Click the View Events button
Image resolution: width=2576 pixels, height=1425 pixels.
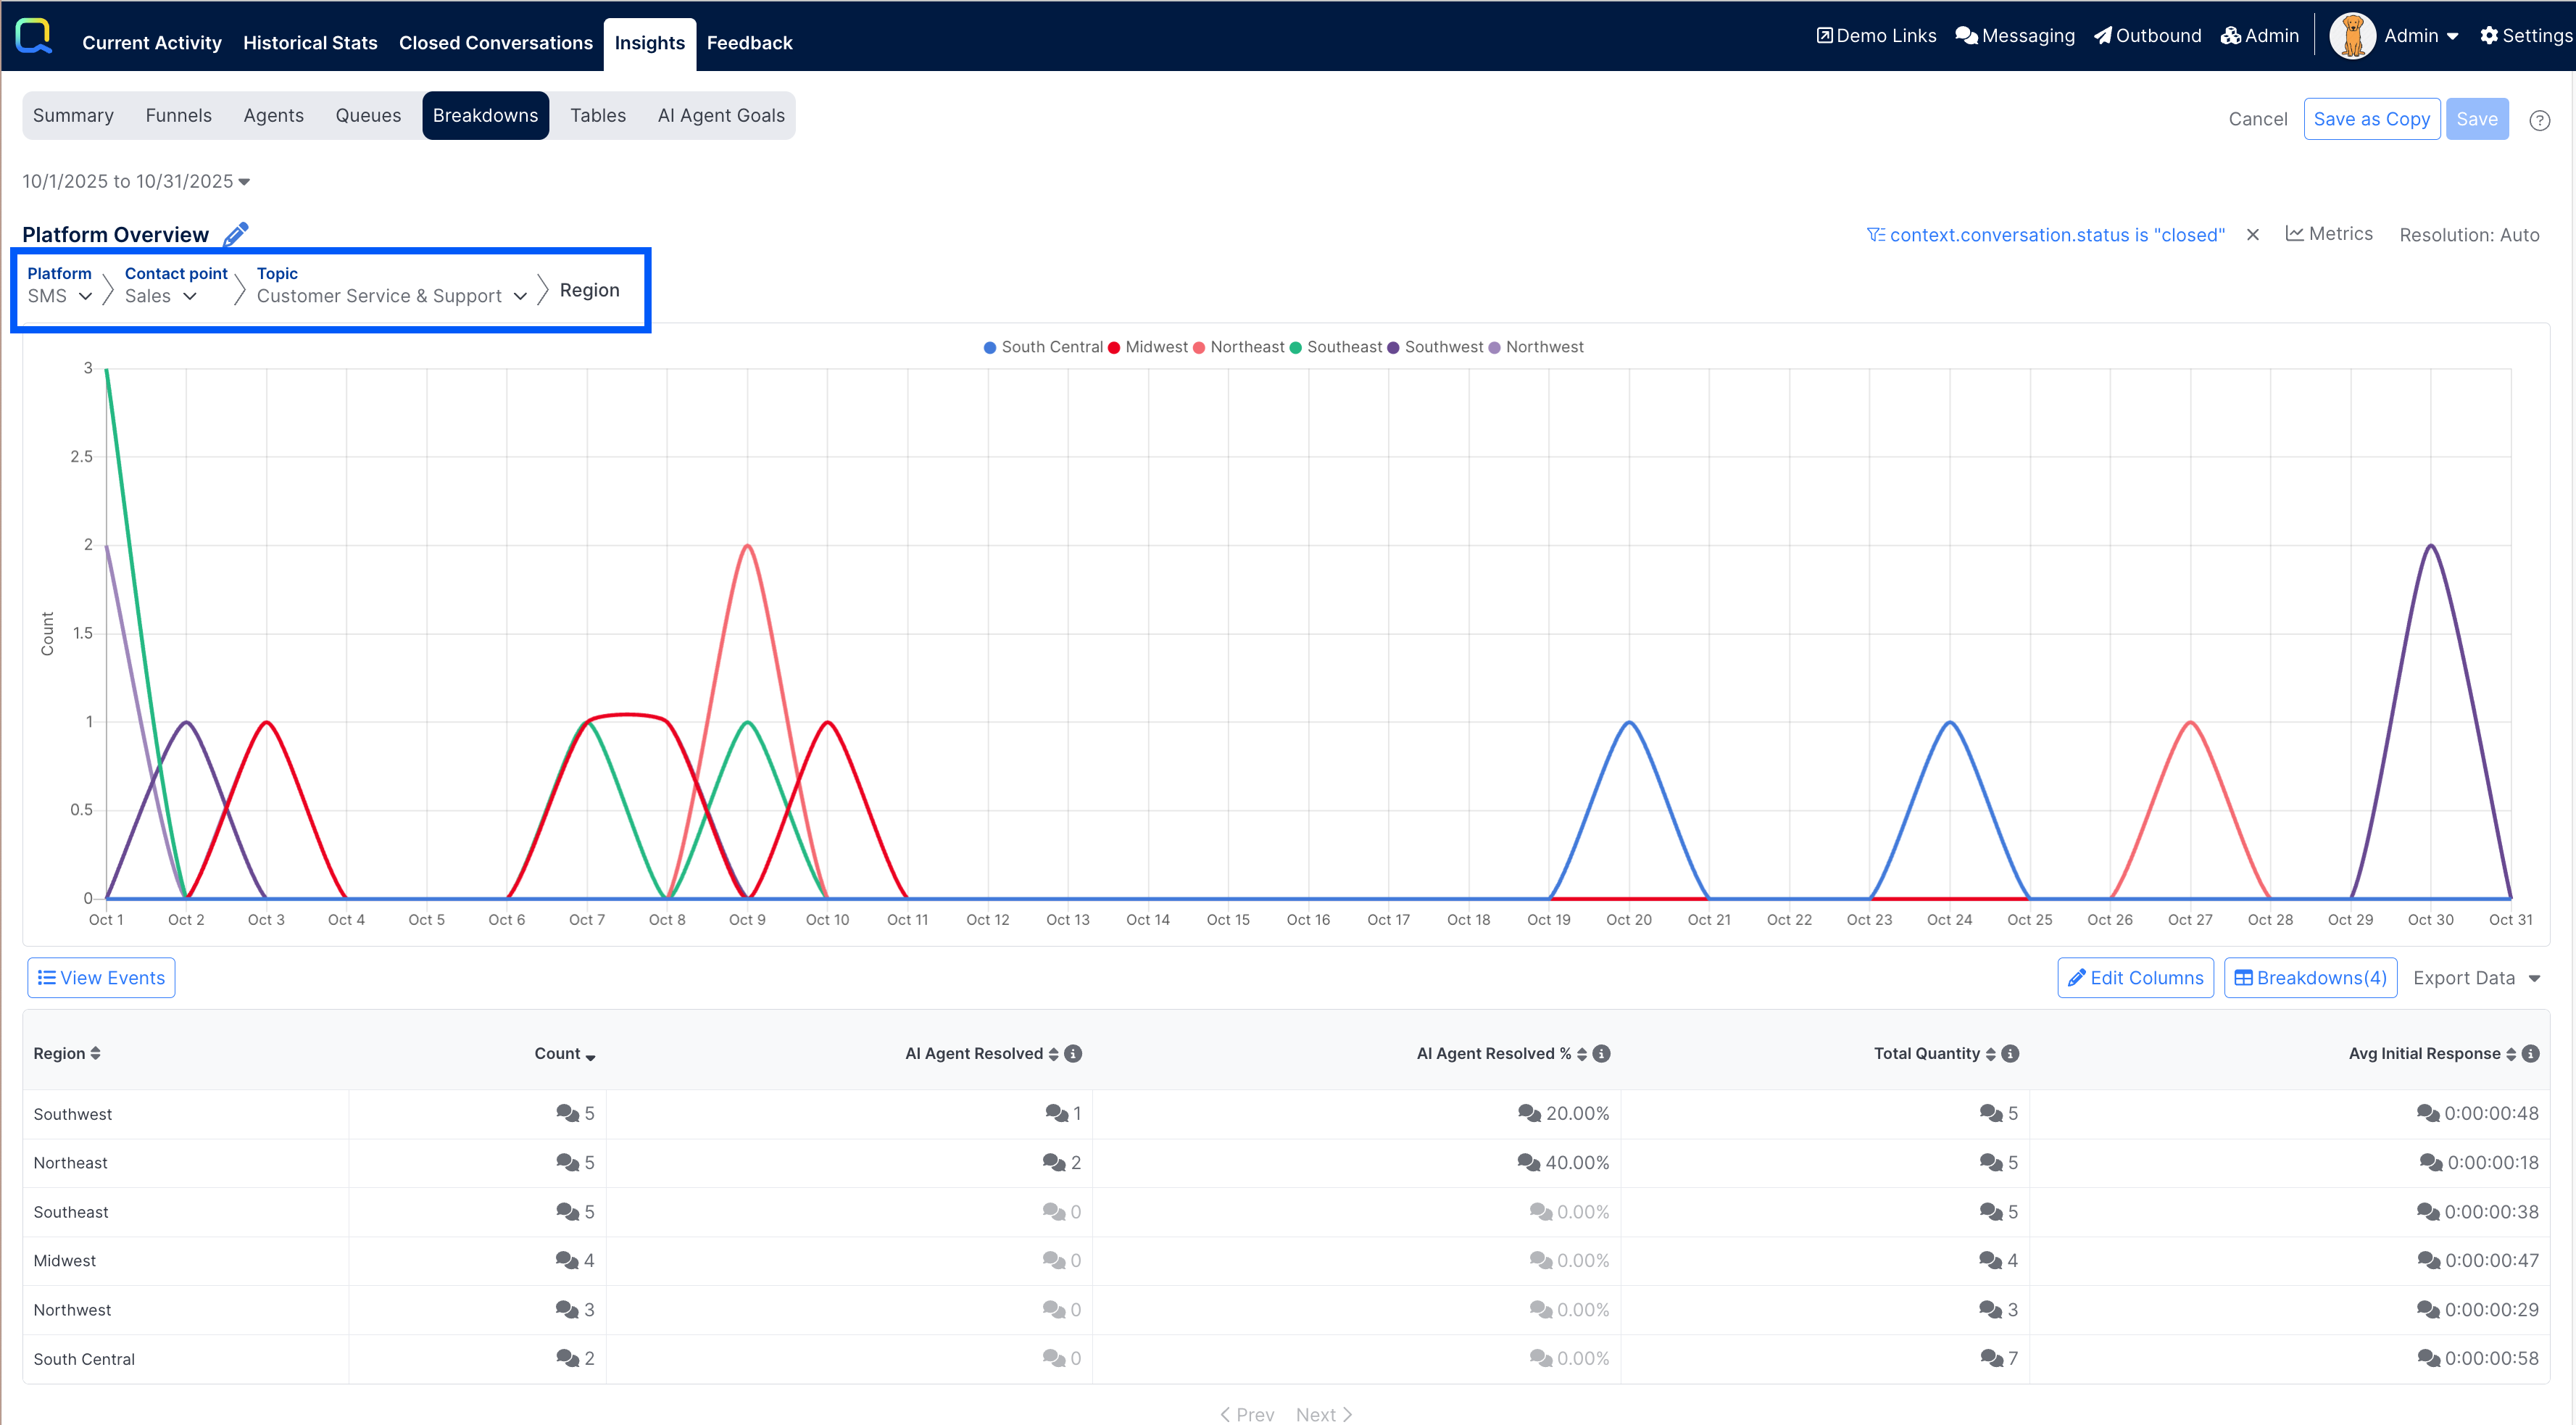tap(101, 978)
